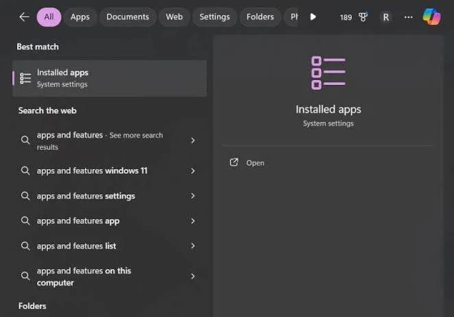Image resolution: width=454 pixels, height=317 pixels.
Task: Switch to the Web filter tab
Action: [x=174, y=17]
